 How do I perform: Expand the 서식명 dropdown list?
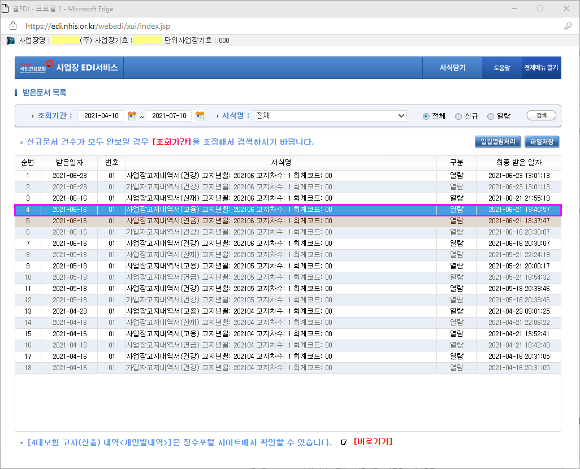[401, 116]
